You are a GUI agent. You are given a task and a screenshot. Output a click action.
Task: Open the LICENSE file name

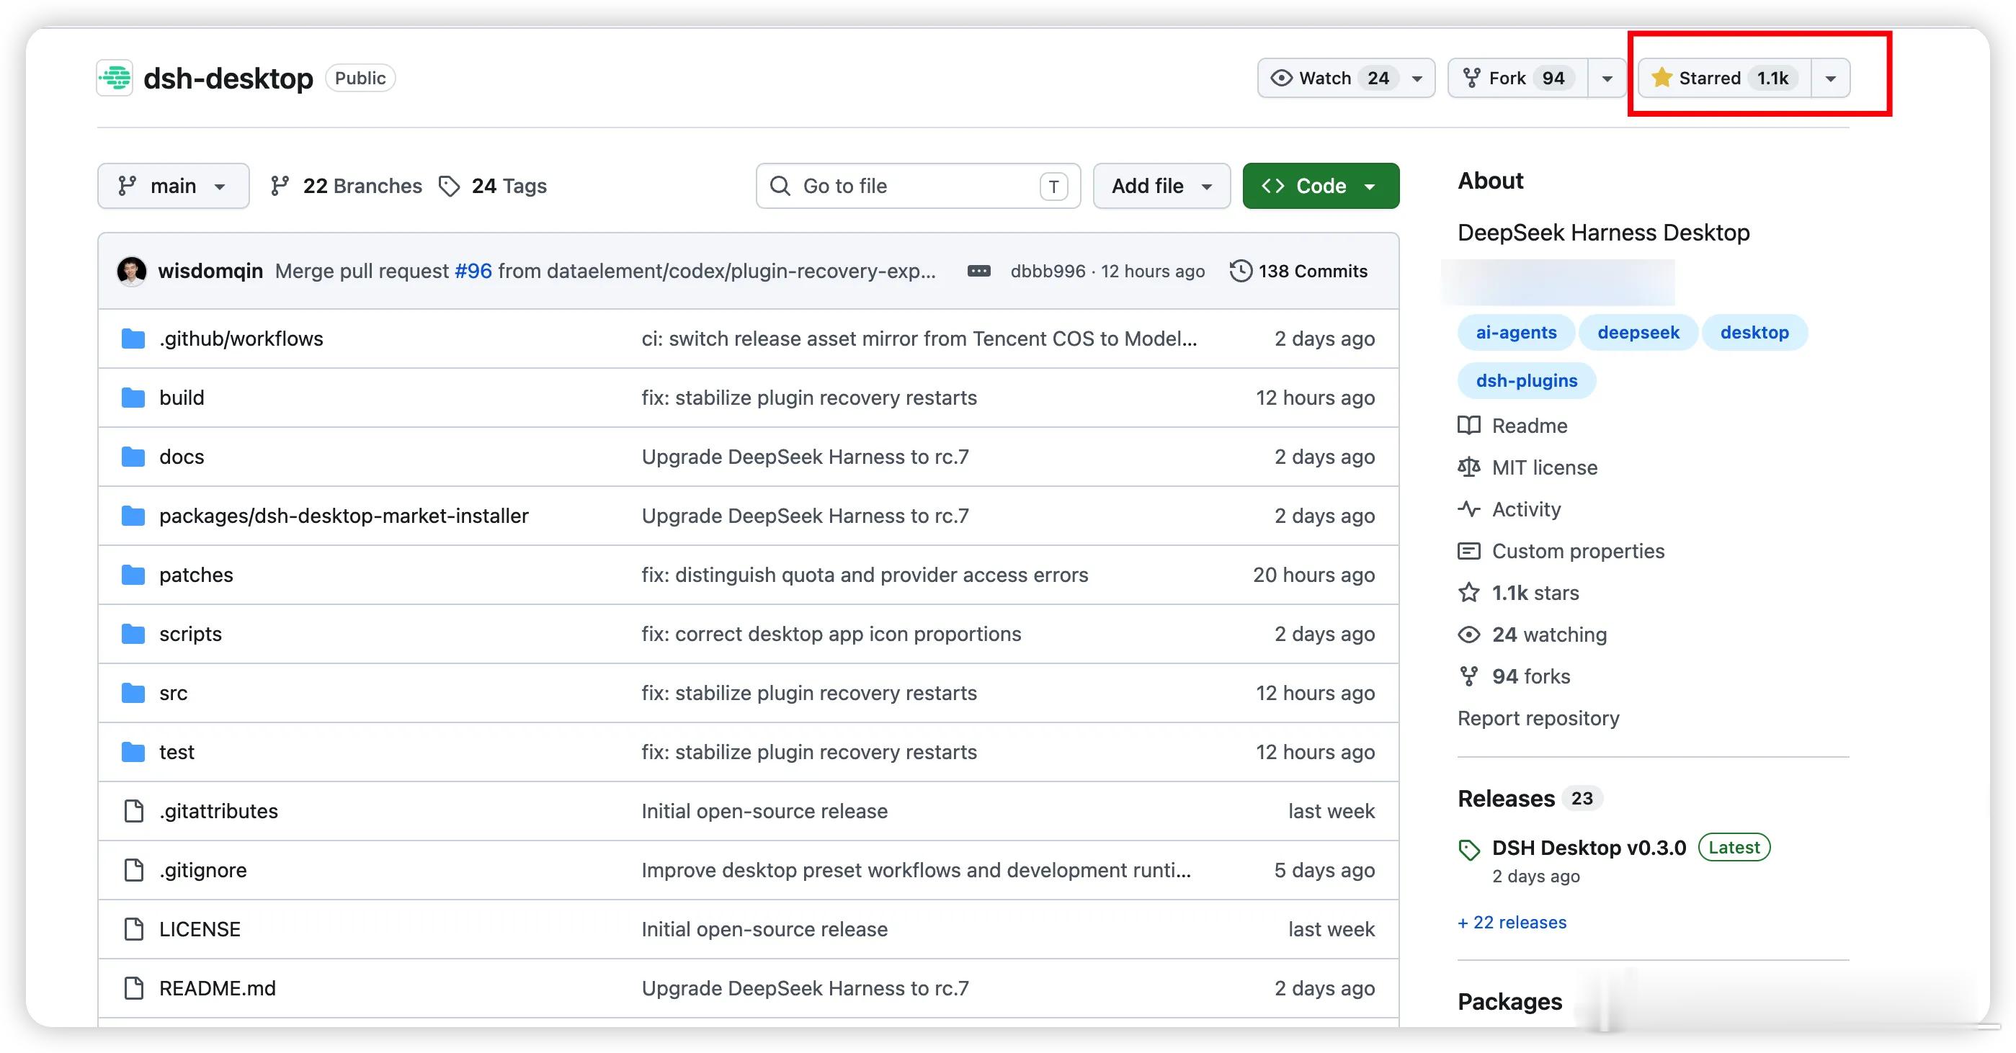tap(200, 929)
